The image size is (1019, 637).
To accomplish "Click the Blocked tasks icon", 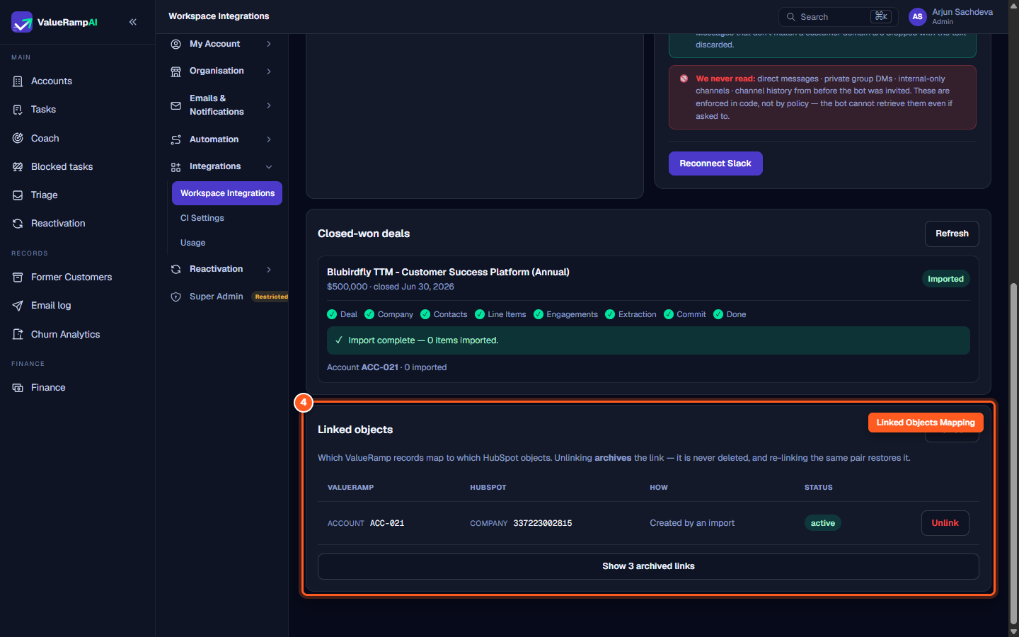I will (x=18, y=166).
